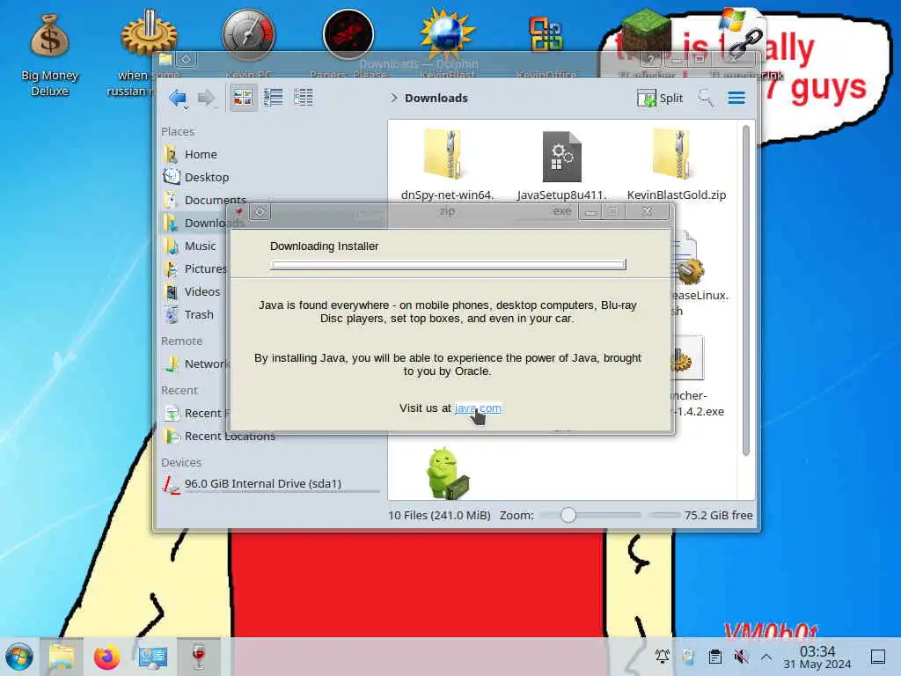901x676 pixels.
Task: Open the Dolphin search magnifier
Action: (x=706, y=98)
